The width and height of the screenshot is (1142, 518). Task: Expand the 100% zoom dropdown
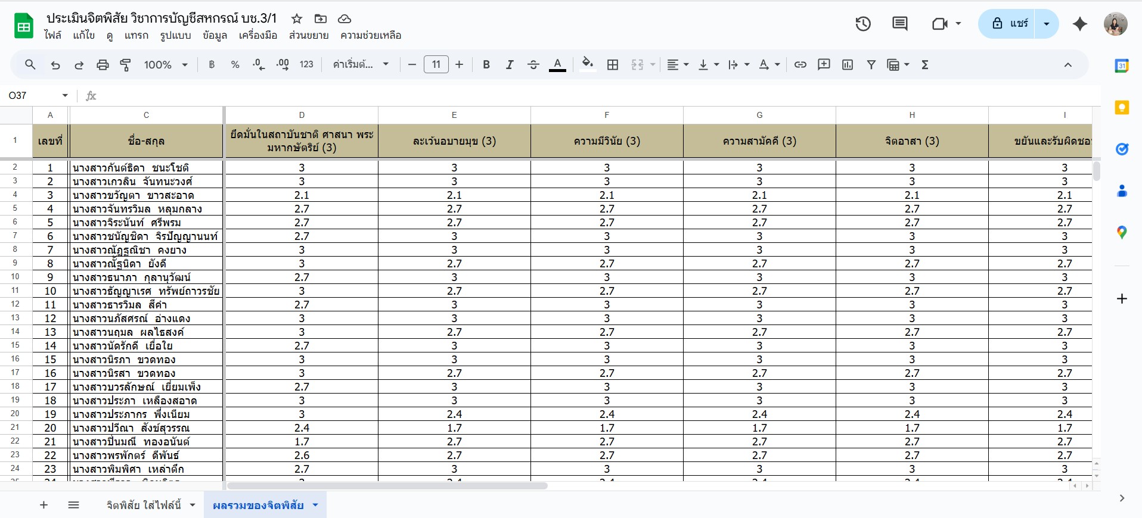[166, 65]
